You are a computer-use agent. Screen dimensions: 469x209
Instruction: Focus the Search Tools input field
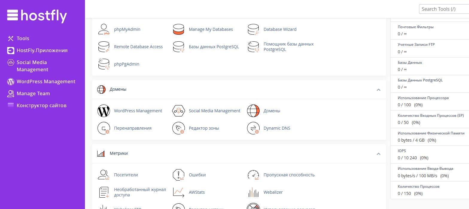(444, 9)
